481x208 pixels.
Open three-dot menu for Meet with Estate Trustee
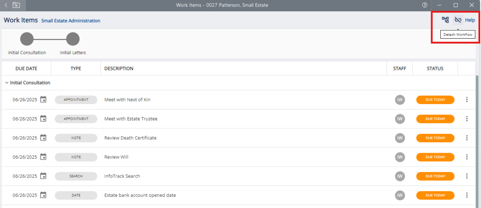(x=467, y=119)
